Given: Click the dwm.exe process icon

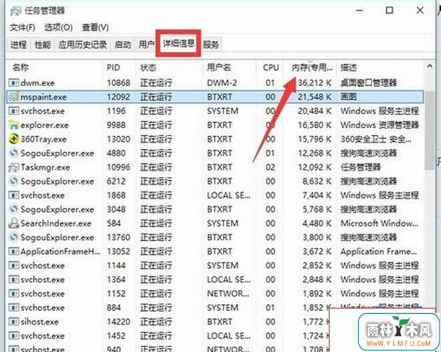Looking at the screenshot, I should tap(13, 83).
